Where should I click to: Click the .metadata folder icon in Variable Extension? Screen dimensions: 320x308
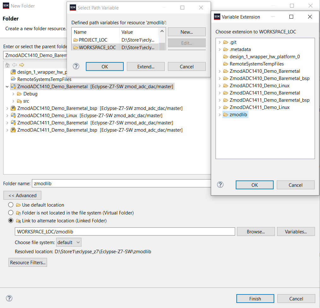tap(226, 49)
